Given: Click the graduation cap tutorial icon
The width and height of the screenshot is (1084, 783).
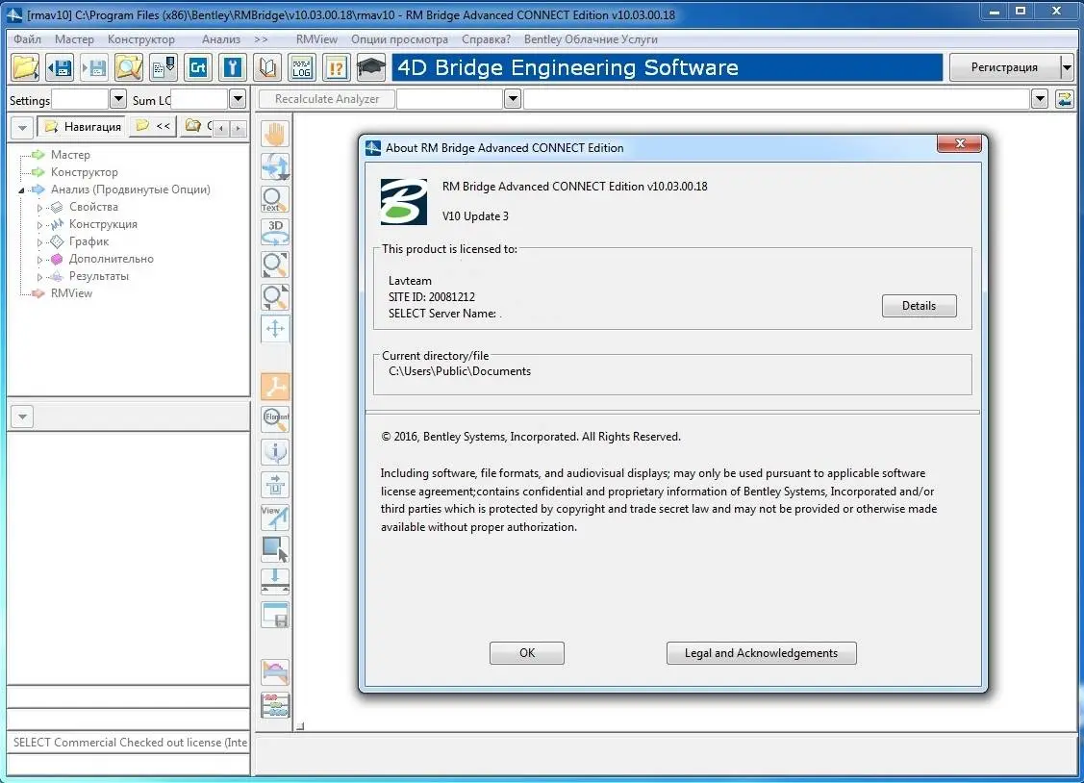Looking at the screenshot, I should [370, 67].
